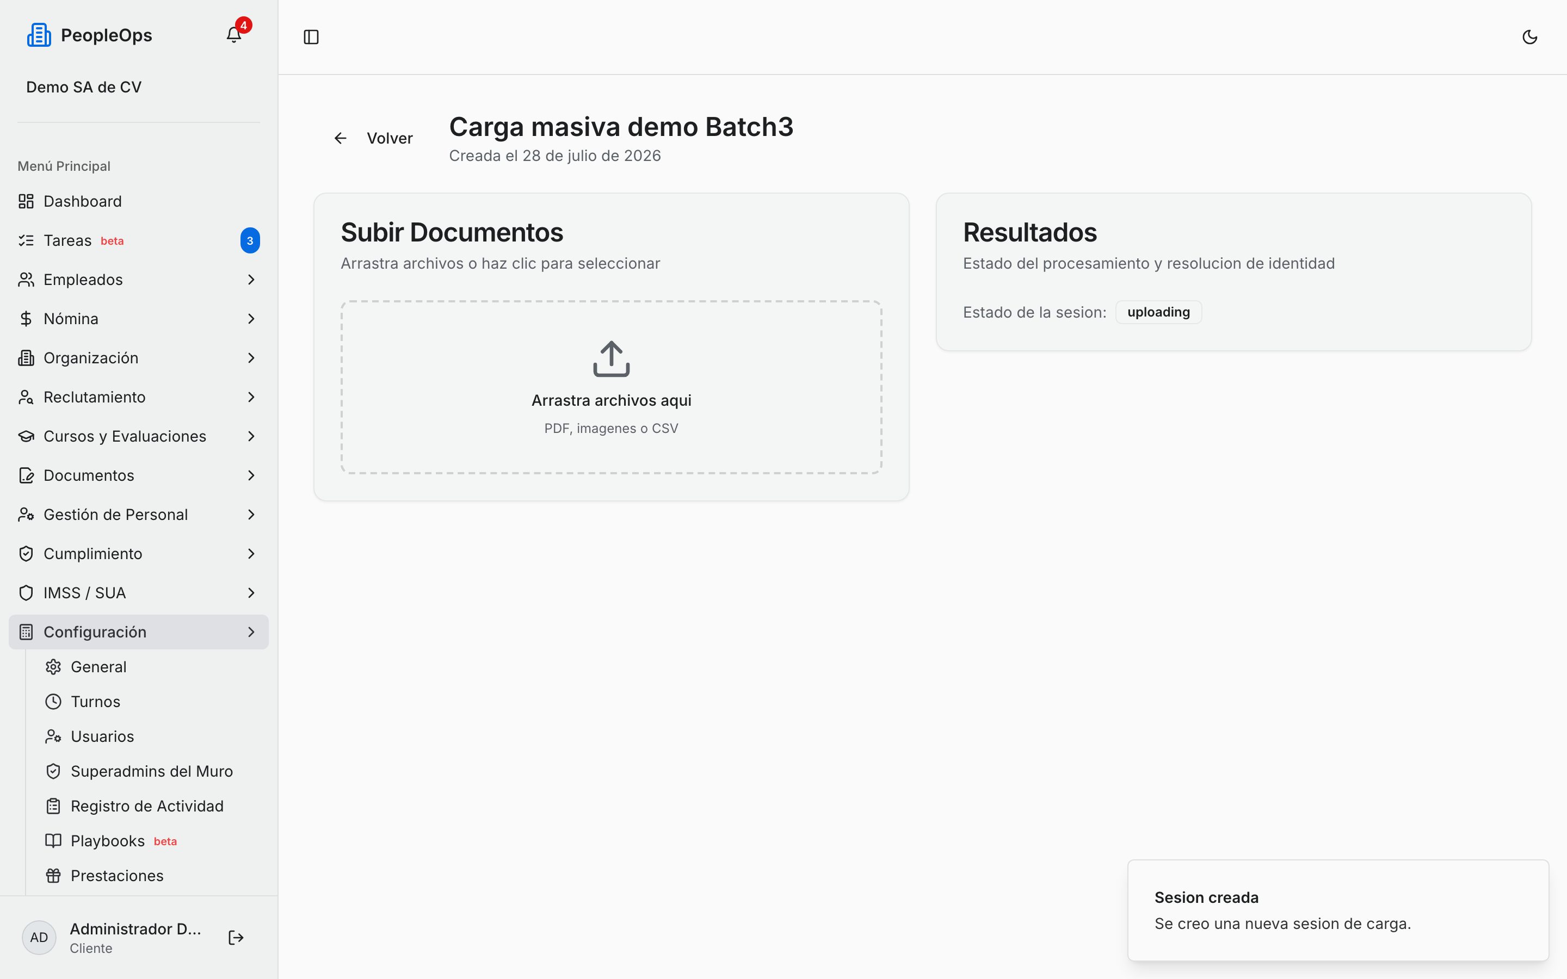1567x979 pixels.
Task: Click the Sesion creada toast notification
Action: tap(1338, 910)
